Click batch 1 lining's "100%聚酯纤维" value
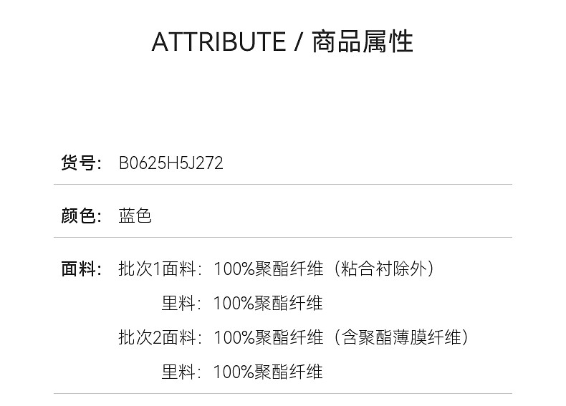The width and height of the screenshot is (566, 406). [x=268, y=304]
